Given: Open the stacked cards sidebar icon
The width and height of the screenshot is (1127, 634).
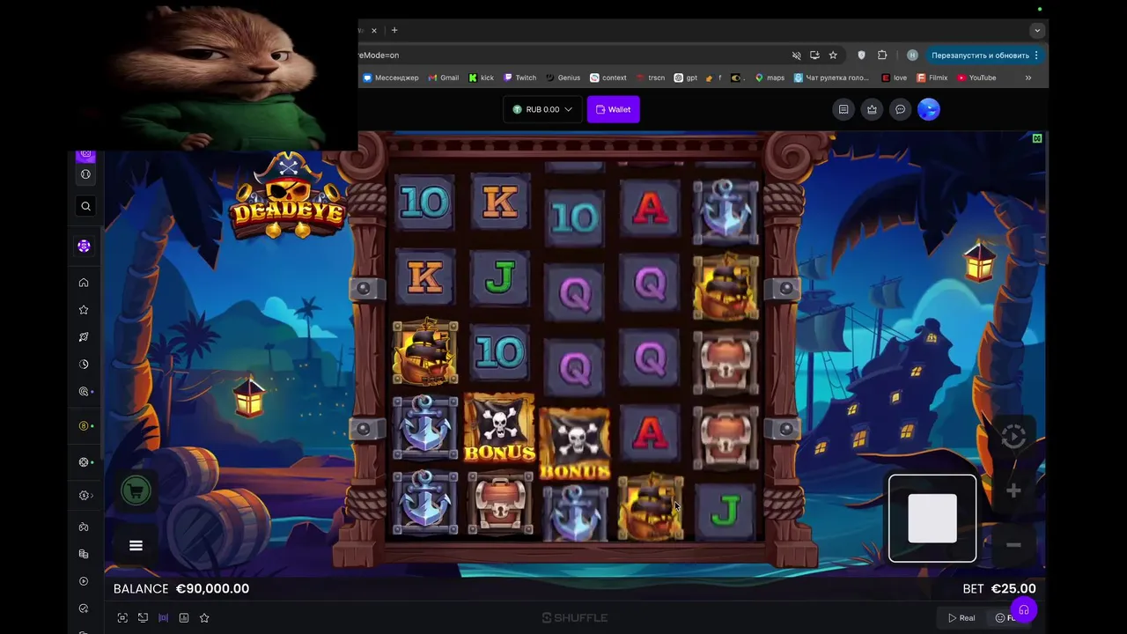Looking at the screenshot, I should (x=84, y=554).
